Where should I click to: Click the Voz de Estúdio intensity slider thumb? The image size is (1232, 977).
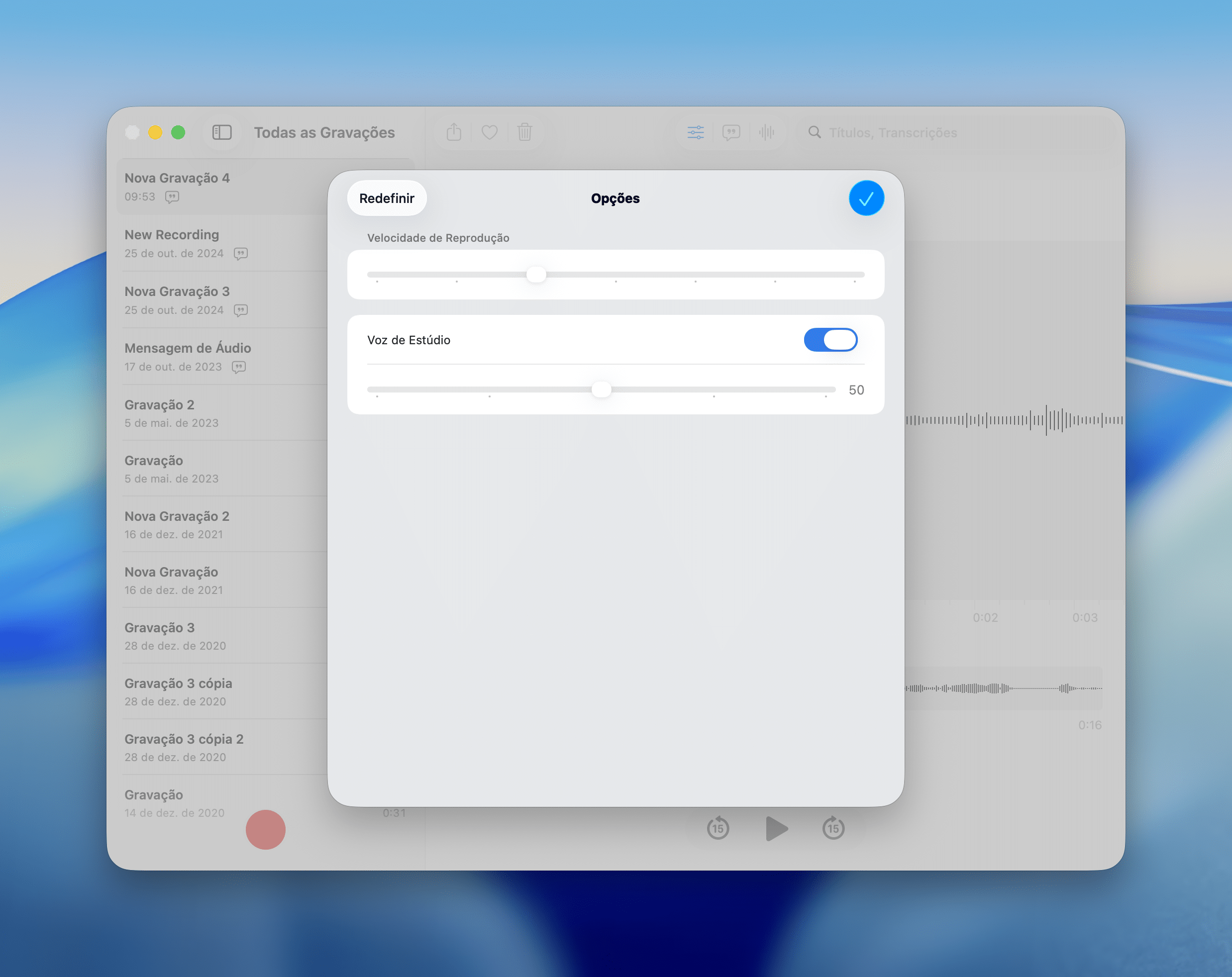(x=601, y=390)
